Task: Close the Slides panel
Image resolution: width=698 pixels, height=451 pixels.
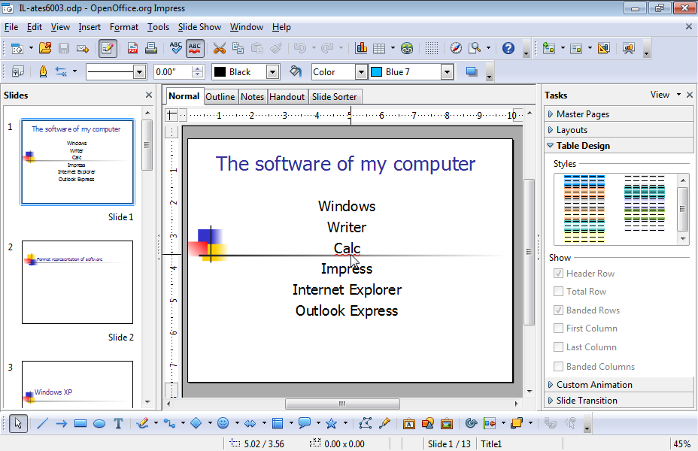Action: 149,95
